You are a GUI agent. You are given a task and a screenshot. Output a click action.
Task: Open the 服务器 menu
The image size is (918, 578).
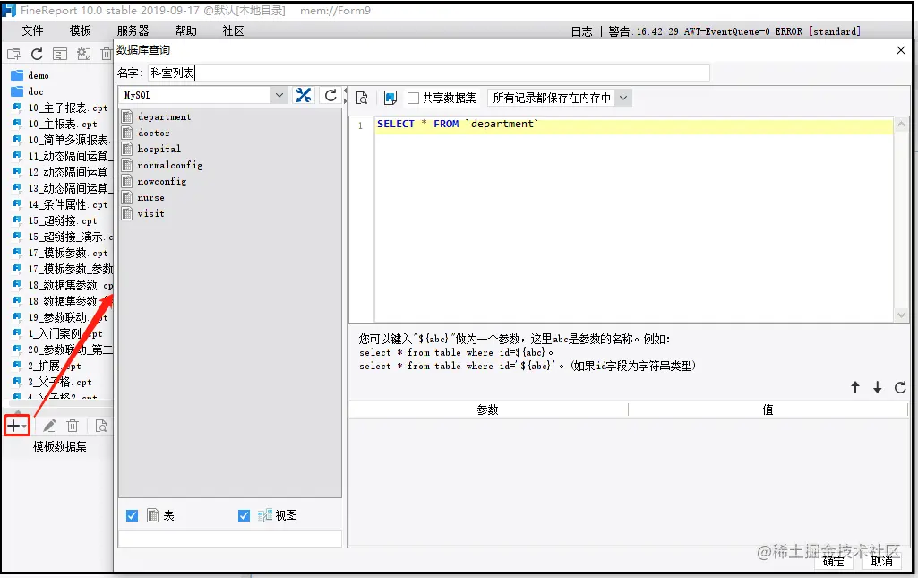133,30
